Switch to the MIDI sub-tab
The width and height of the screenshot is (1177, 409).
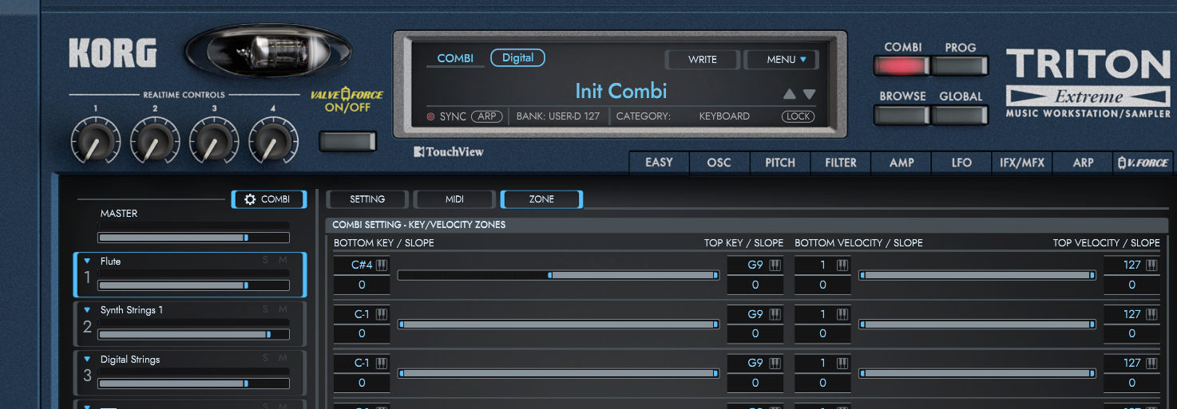(x=454, y=199)
